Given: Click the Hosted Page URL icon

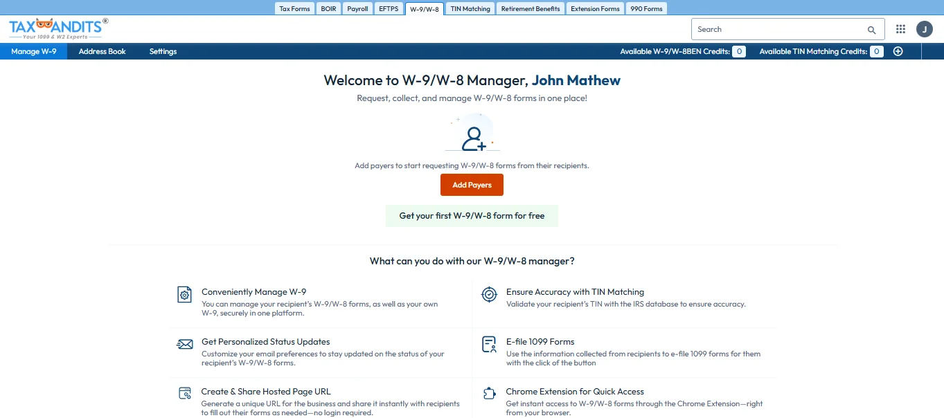Looking at the screenshot, I should coord(184,394).
